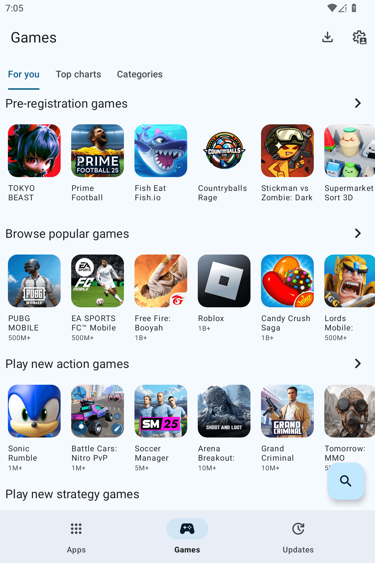Select the Sonic Rumble app icon

coord(34,411)
